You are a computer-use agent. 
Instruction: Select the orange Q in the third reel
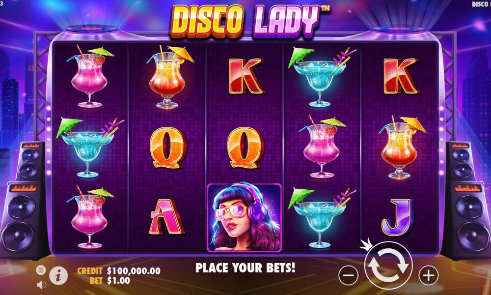(245, 147)
